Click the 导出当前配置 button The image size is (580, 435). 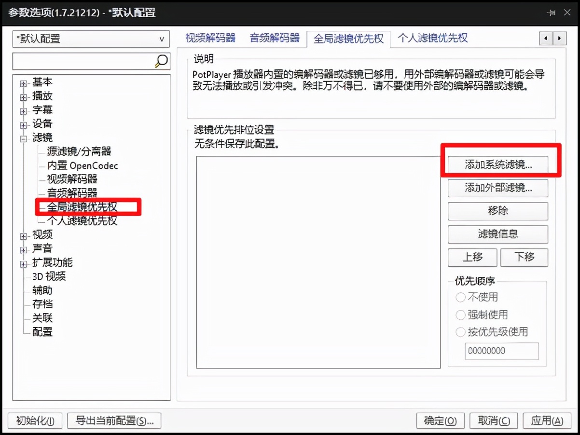pos(114,421)
